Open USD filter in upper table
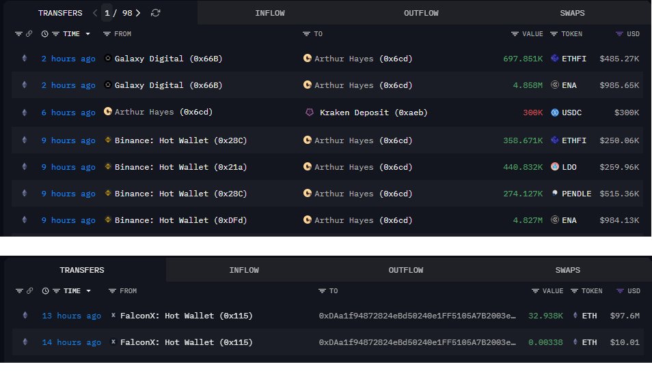652x375 pixels. click(620, 34)
